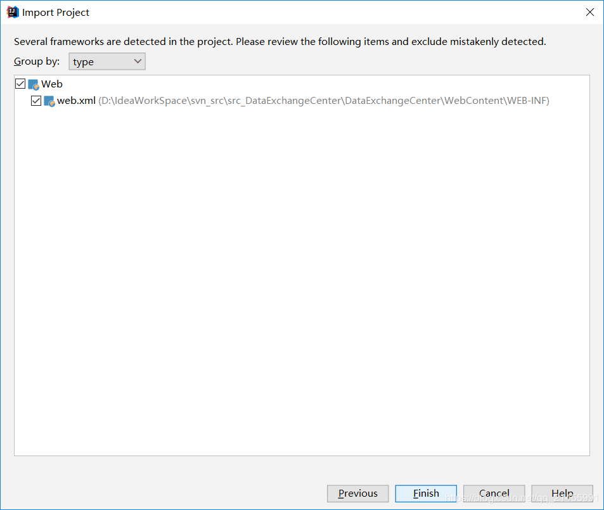Click the web.xml framework icon

pos(49,100)
